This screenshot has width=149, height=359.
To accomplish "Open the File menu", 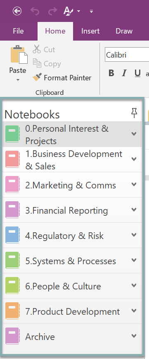I will [x=18, y=31].
